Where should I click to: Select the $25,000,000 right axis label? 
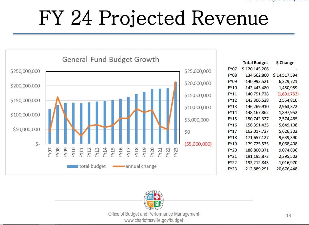tap(198, 71)
